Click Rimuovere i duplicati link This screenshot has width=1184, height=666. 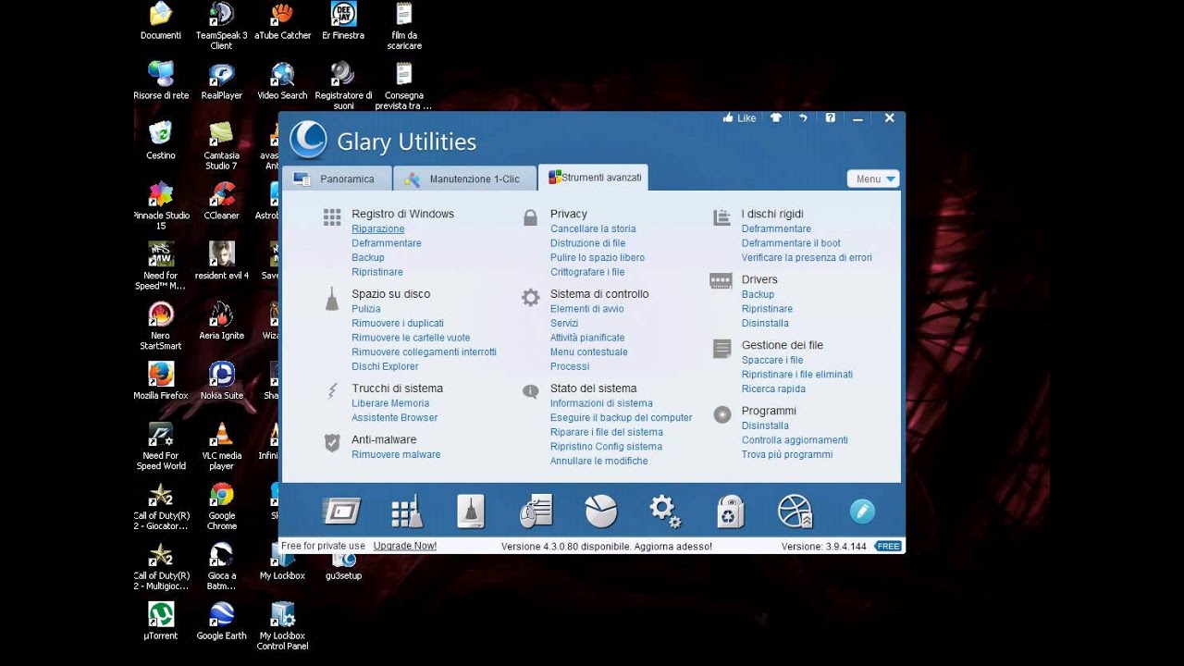(x=398, y=323)
